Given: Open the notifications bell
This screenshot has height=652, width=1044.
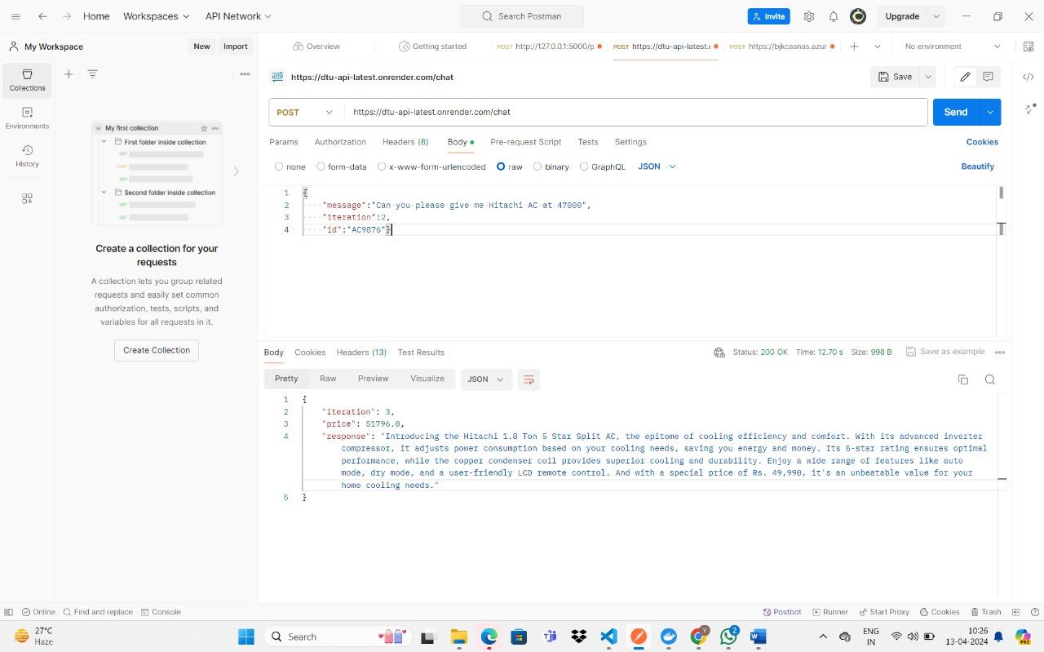Looking at the screenshot, I should coord(834,16).
